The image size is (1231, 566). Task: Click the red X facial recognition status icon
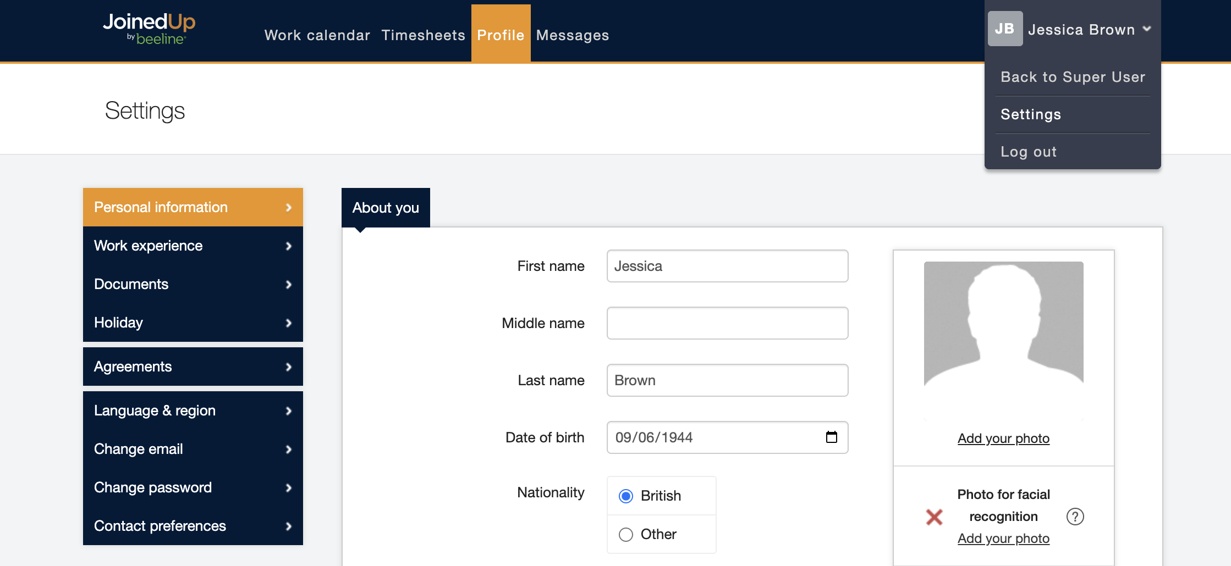pyautogui.click(x=934, y=517)
